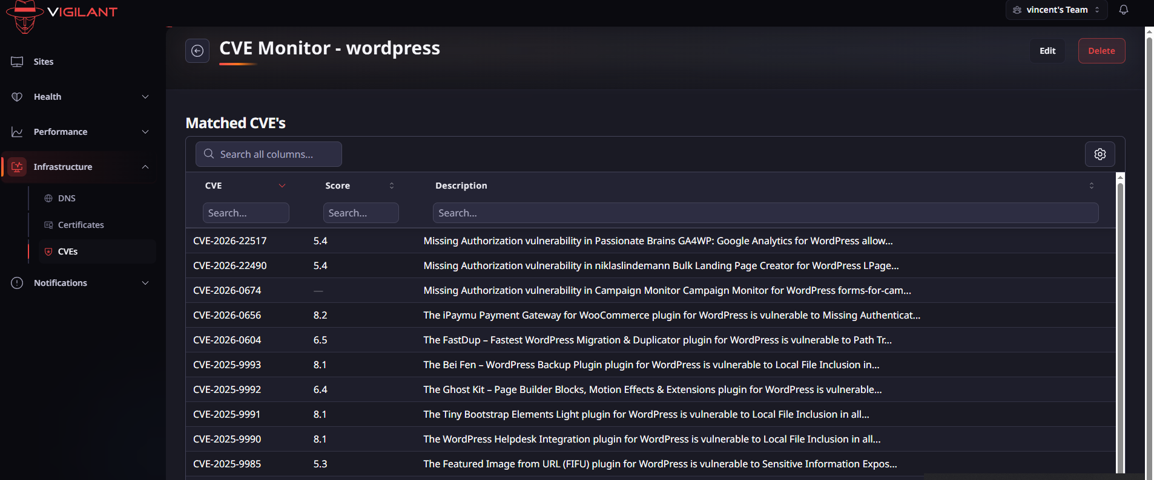Screen dimensions: 1154x480
Task: Click the 8.2 score cell
Action: coord(320,315)
